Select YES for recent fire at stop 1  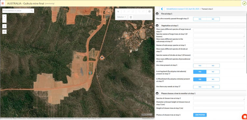200,19
